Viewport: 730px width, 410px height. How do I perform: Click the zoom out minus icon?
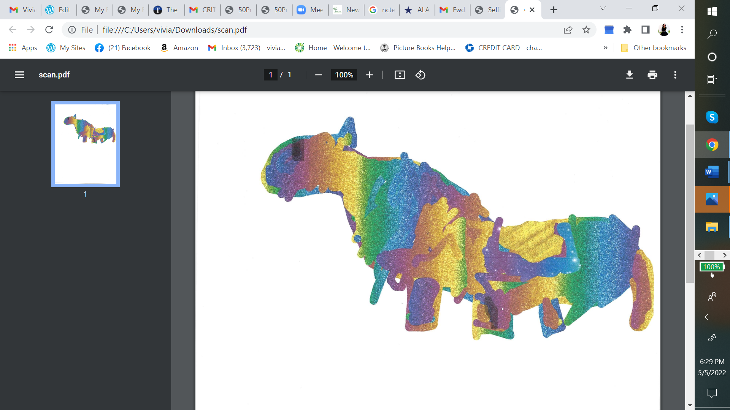(319, 75)
